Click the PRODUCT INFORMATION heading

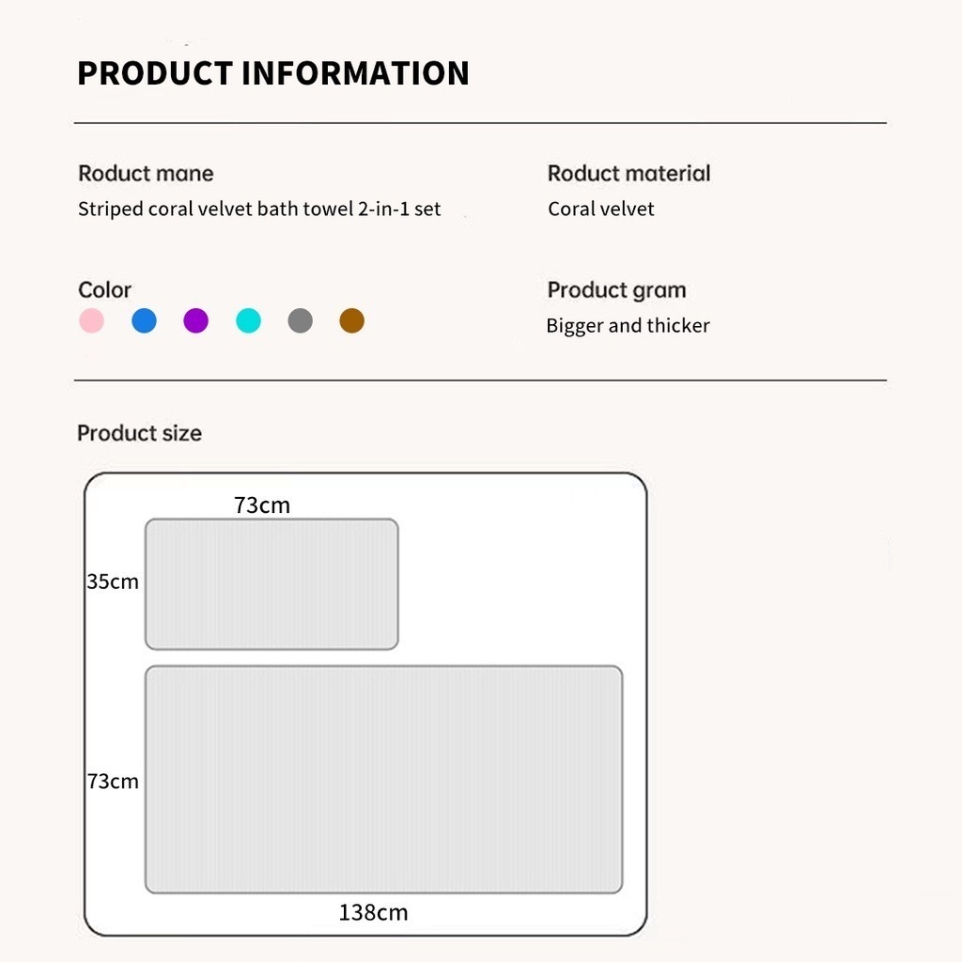click(272, 73)
